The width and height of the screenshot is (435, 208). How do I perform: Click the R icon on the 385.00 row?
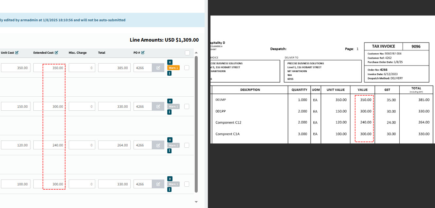point(170,62)
